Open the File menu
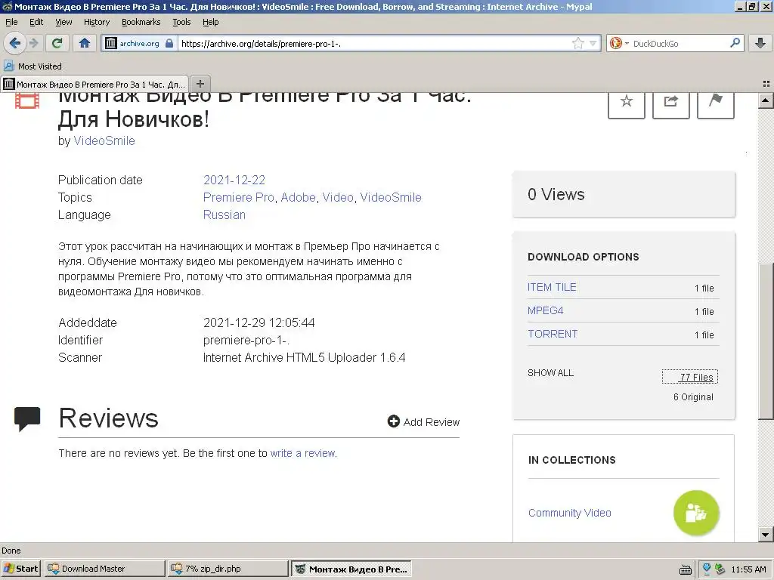 click(x=11, y=22)
